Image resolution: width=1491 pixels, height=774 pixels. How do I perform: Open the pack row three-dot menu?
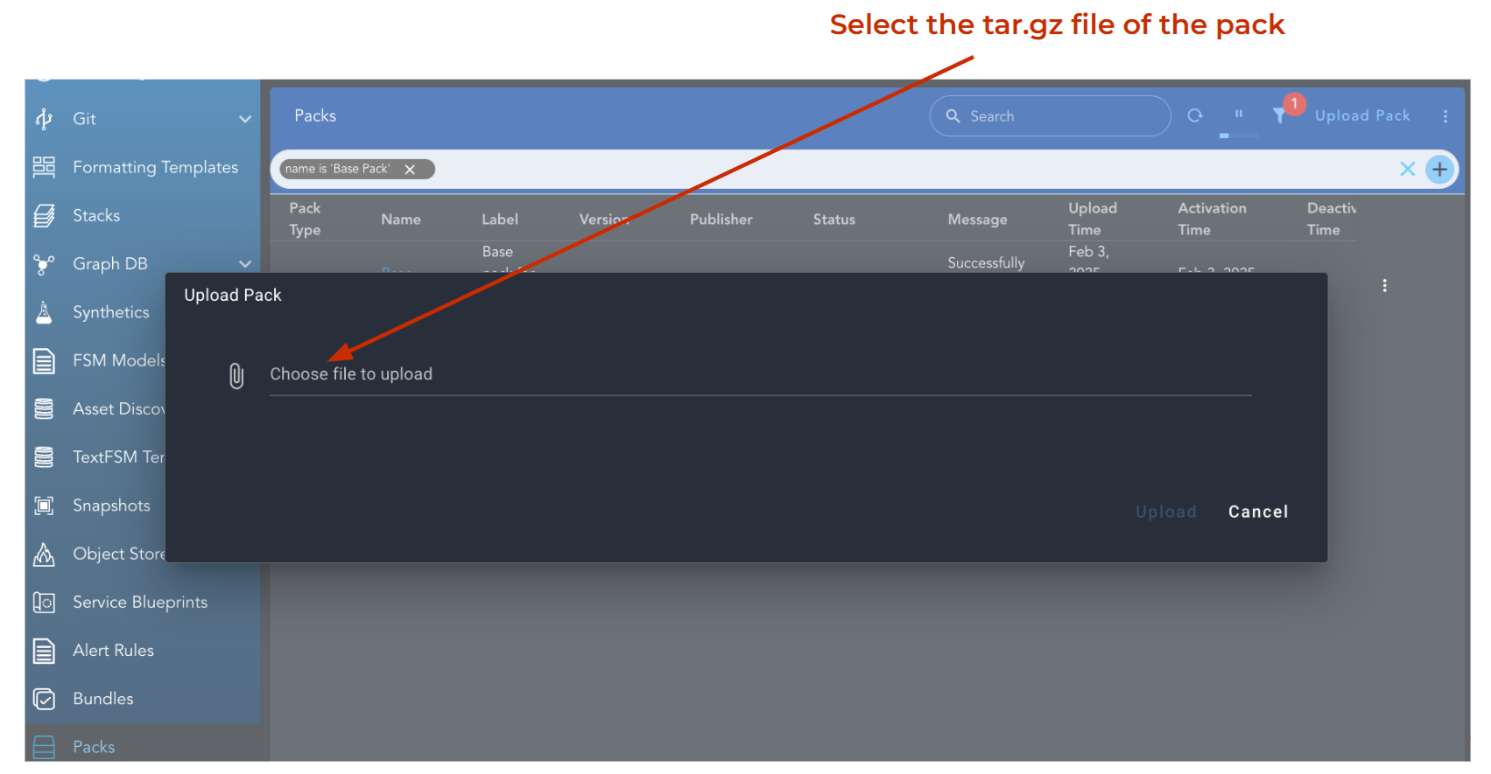coord(1384,286)
